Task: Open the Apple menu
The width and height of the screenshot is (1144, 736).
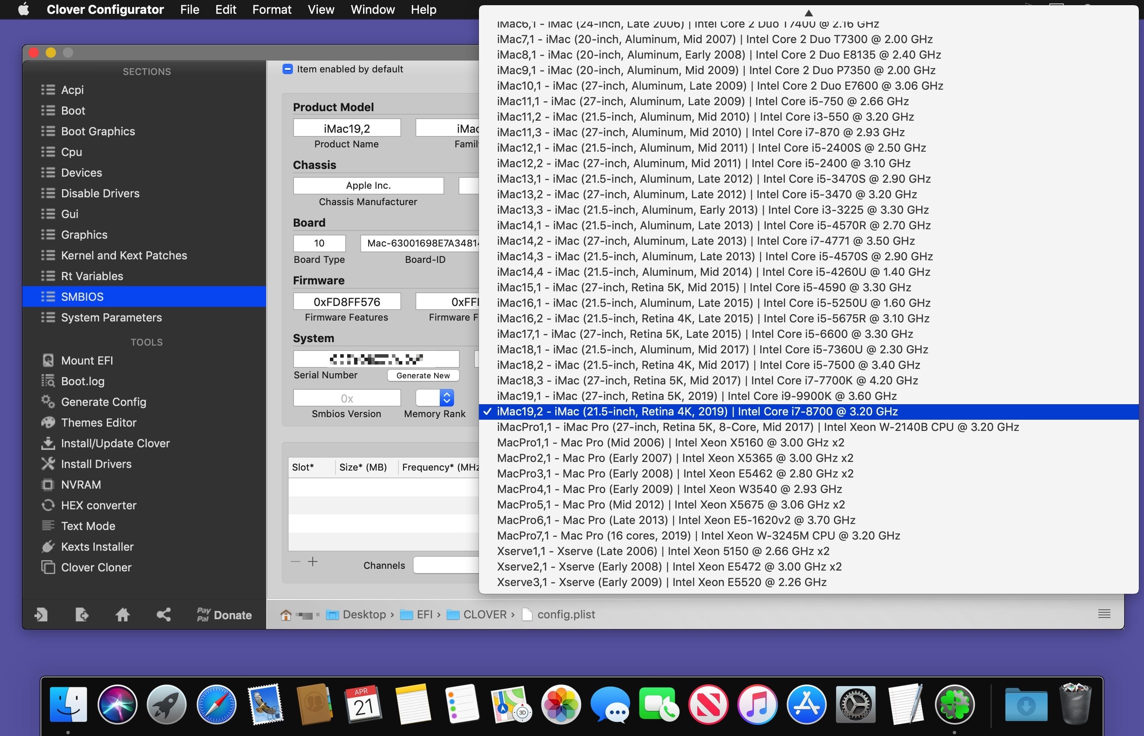Action: tap(23, 9)
